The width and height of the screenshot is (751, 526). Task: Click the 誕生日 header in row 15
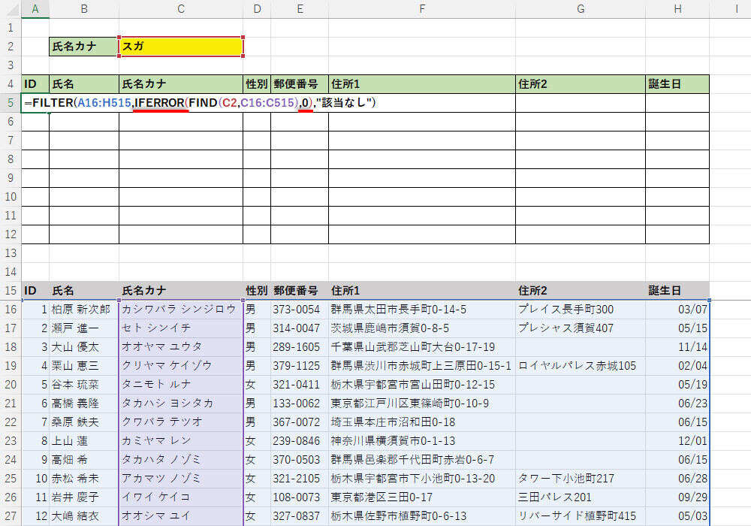[x=677, y=291]
